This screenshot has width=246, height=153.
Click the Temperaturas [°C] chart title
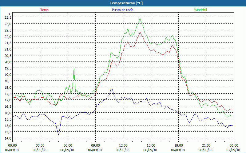pyautogui.click(x=126, y=3)
